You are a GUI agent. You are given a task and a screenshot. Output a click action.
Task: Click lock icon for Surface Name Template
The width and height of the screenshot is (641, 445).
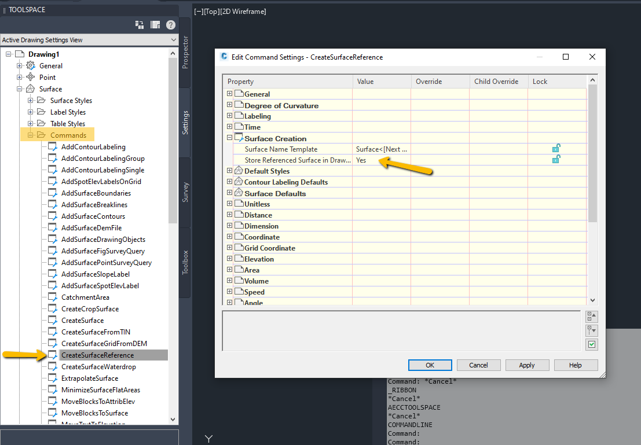click(x=556, y=148)
